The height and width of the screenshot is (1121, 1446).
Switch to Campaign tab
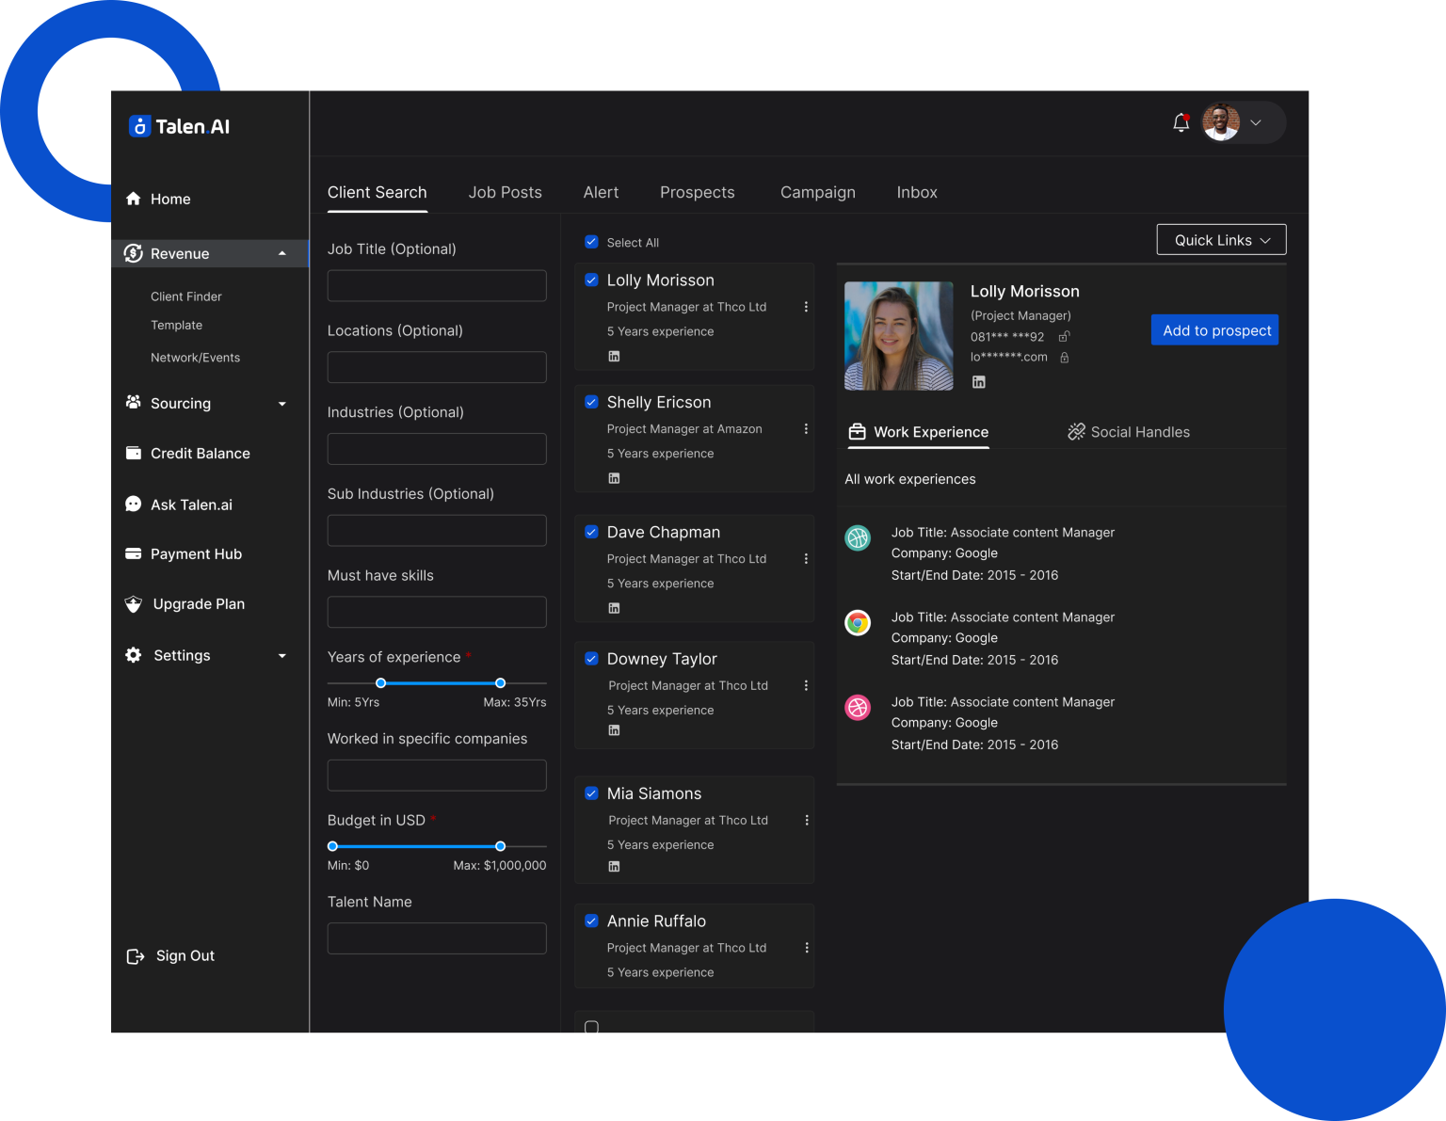[x=818, y=192]
